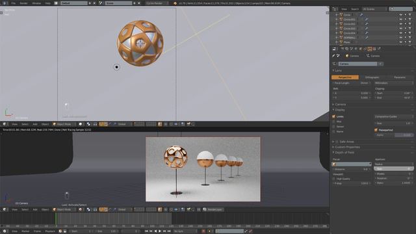This screenshot has width=416, height=234.
Task: Enable the Mist display checkbox
Action: pyautogui.click(x=333, y=122)
